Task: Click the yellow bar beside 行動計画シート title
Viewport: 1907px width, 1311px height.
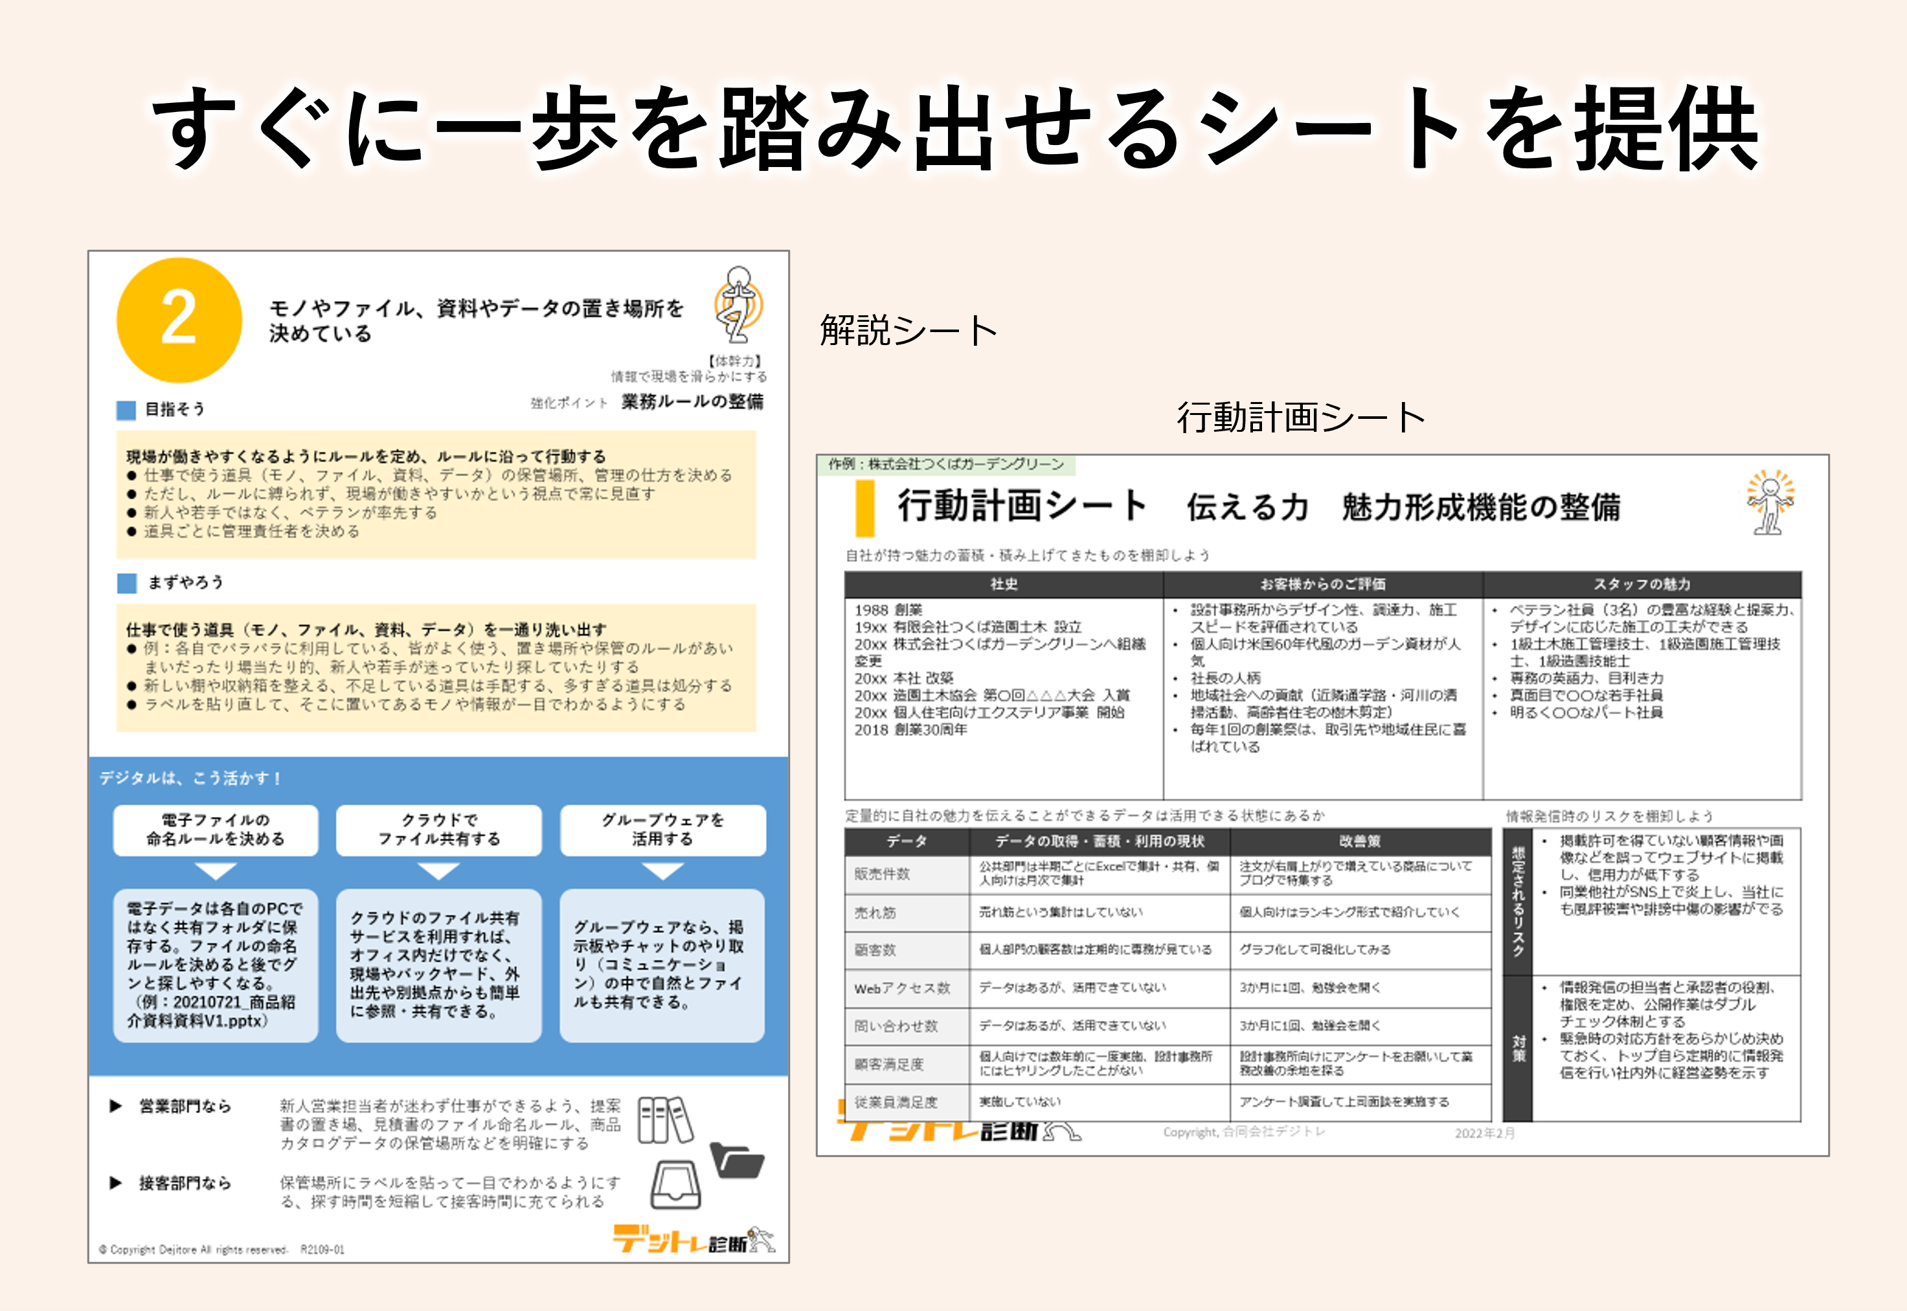Action: pos(864,508)
